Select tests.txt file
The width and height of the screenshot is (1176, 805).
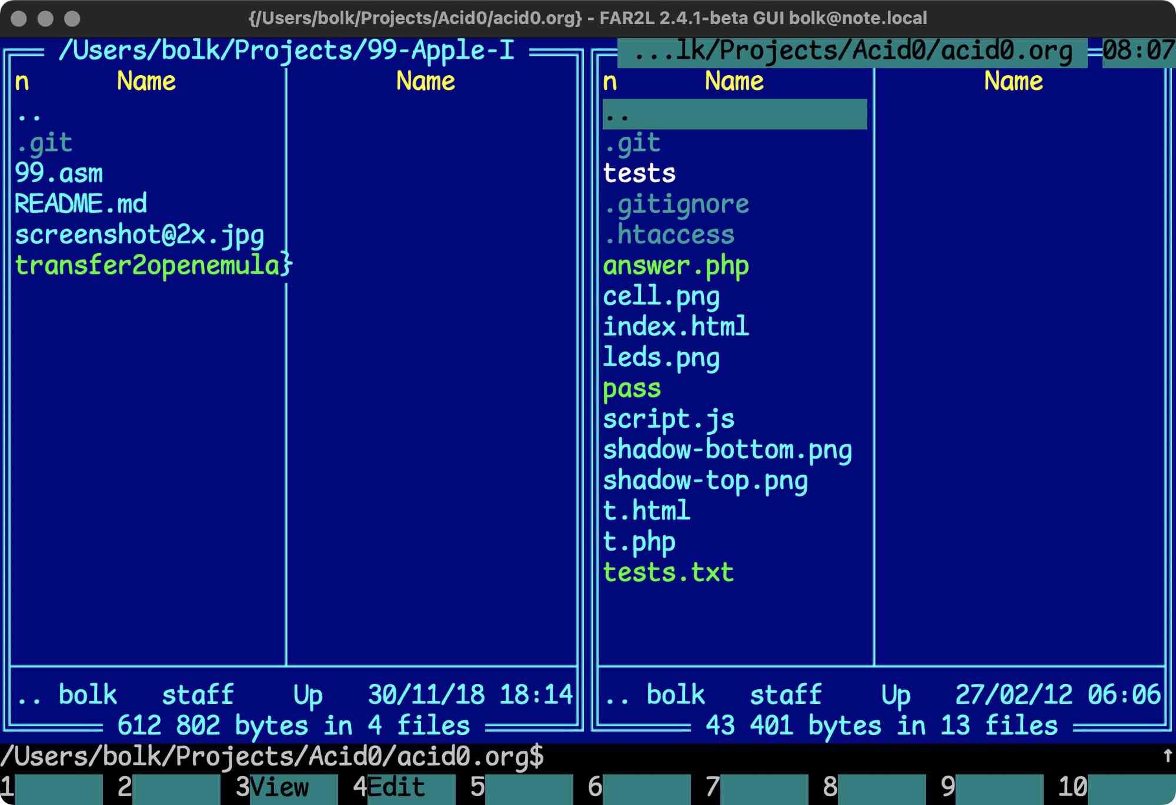pos(669,572)
